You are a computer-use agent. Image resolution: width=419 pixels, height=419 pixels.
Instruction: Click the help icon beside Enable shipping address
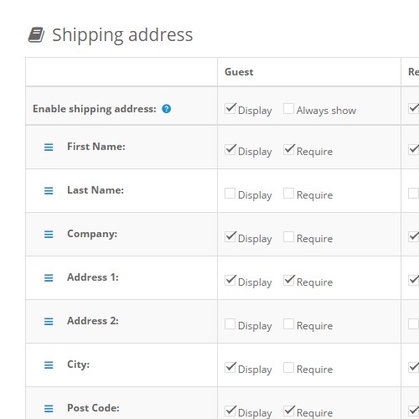click(166, 109)
